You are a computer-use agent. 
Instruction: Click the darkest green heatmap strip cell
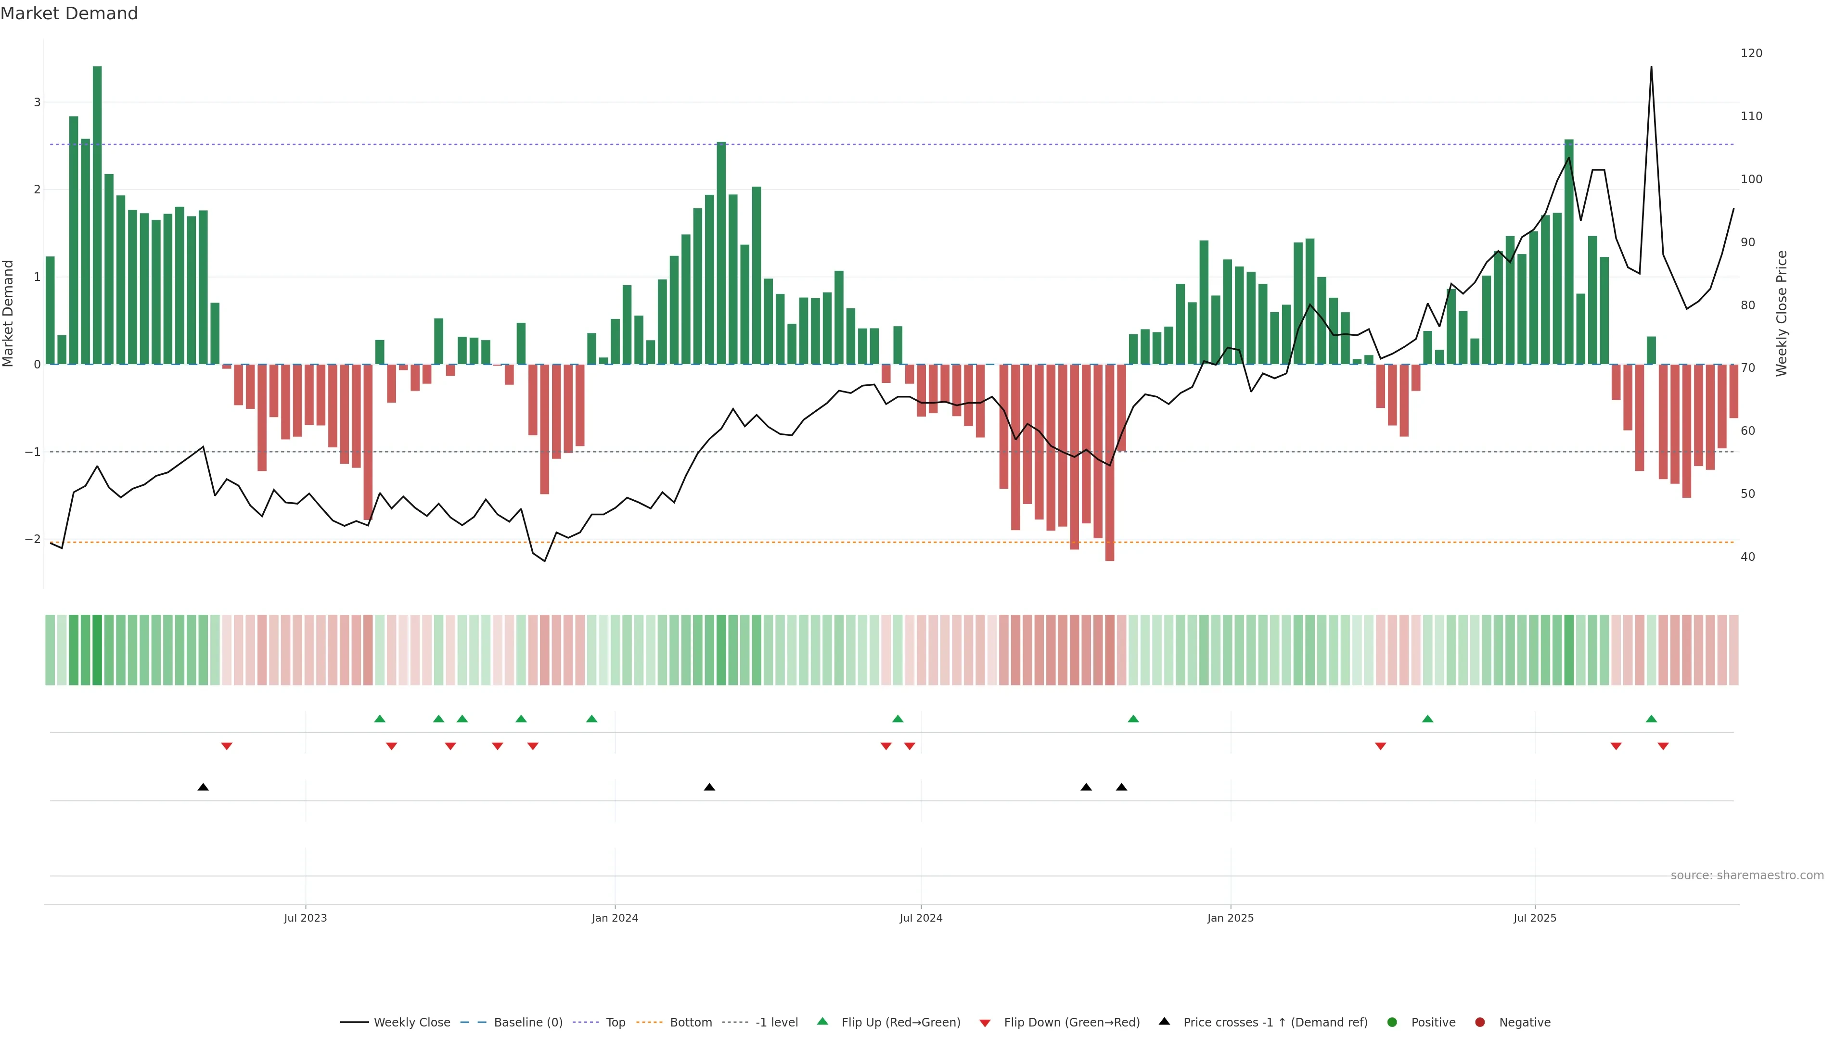pos(97,650)
